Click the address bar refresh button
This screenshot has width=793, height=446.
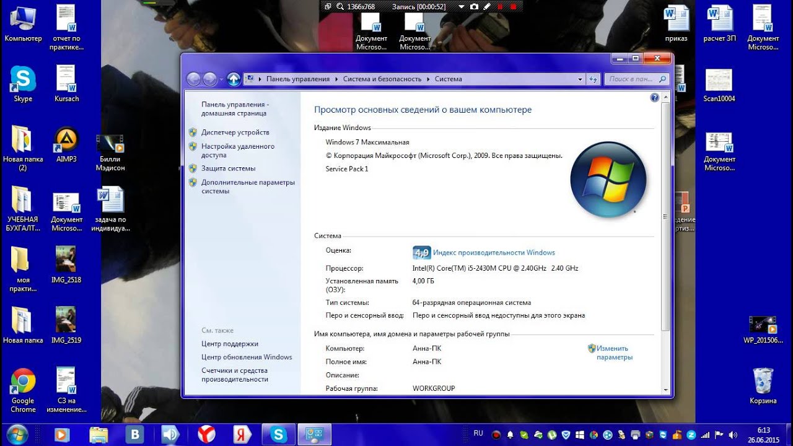594,79
